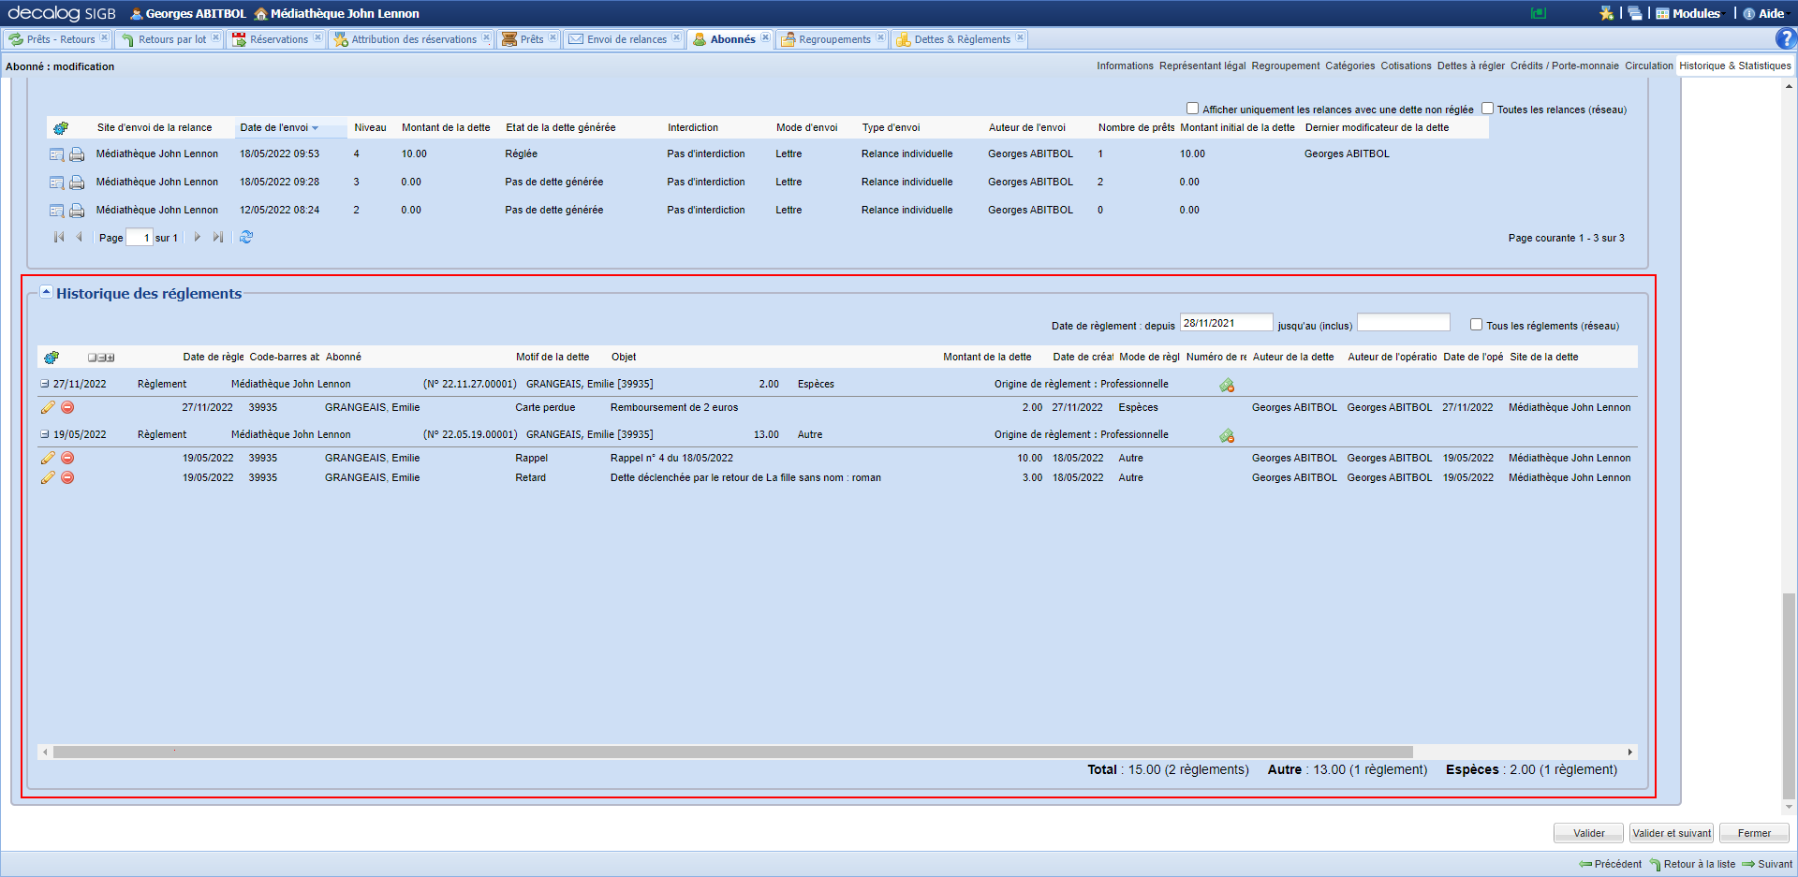Switch to the 'Dettes & Règlements' tab
Viewport: 1798px width, 877px height.
coord(961,39)
